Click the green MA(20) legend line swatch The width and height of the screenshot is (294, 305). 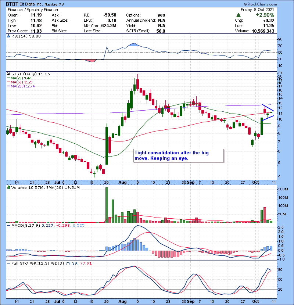(9, 78)
